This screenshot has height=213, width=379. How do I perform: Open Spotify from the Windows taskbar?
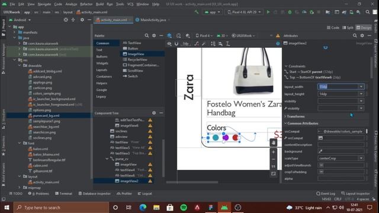tap(184, 208)
